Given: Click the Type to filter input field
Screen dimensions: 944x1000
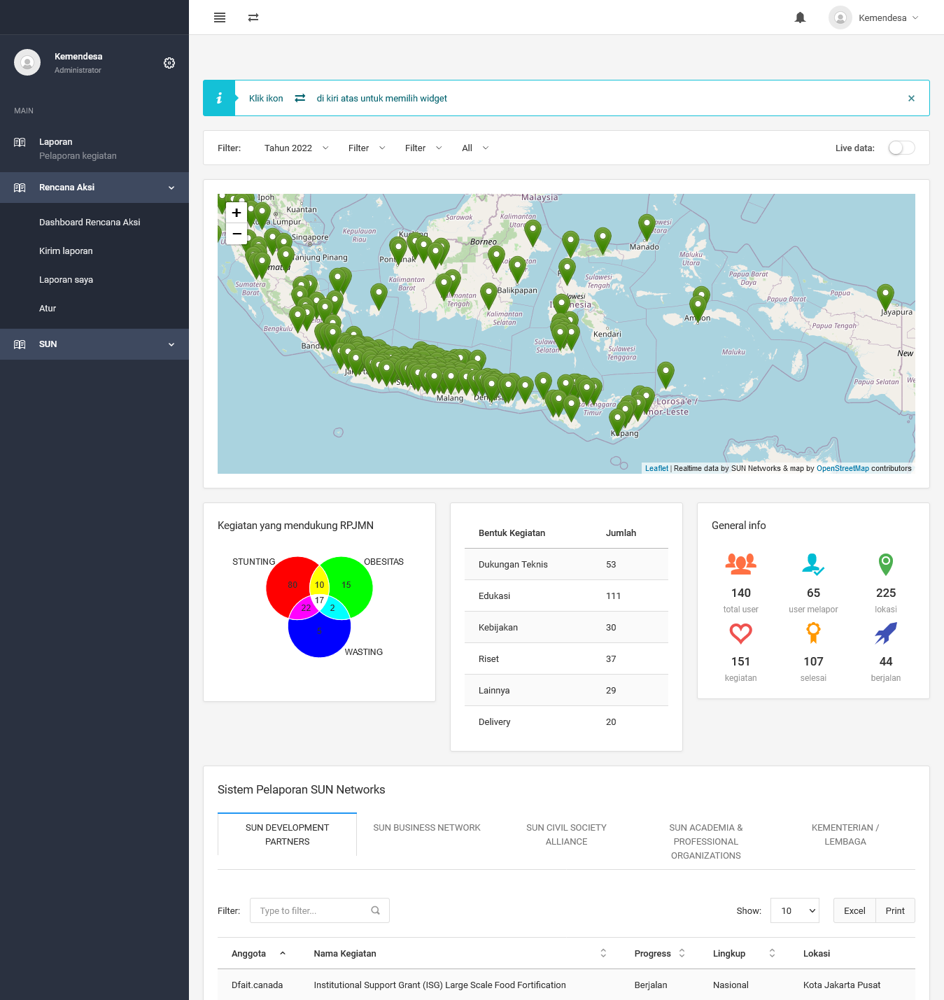Looking at the screenshot, I should (x=311, y=910).
